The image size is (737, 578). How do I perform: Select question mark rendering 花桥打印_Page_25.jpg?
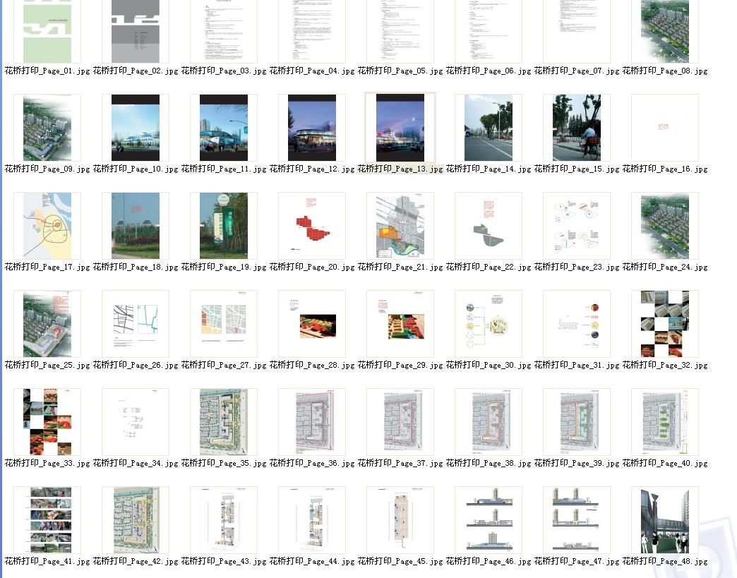[x=47, y=324]
